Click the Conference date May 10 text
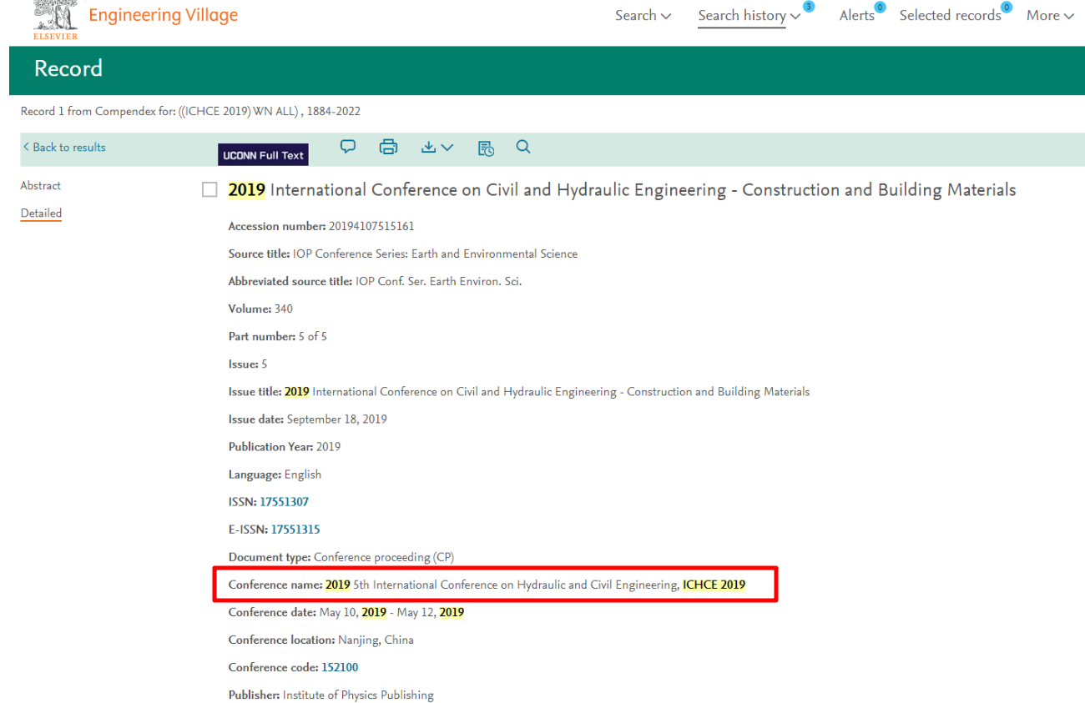The height and width of the screenshot is (703, 1085). [346, 612]
